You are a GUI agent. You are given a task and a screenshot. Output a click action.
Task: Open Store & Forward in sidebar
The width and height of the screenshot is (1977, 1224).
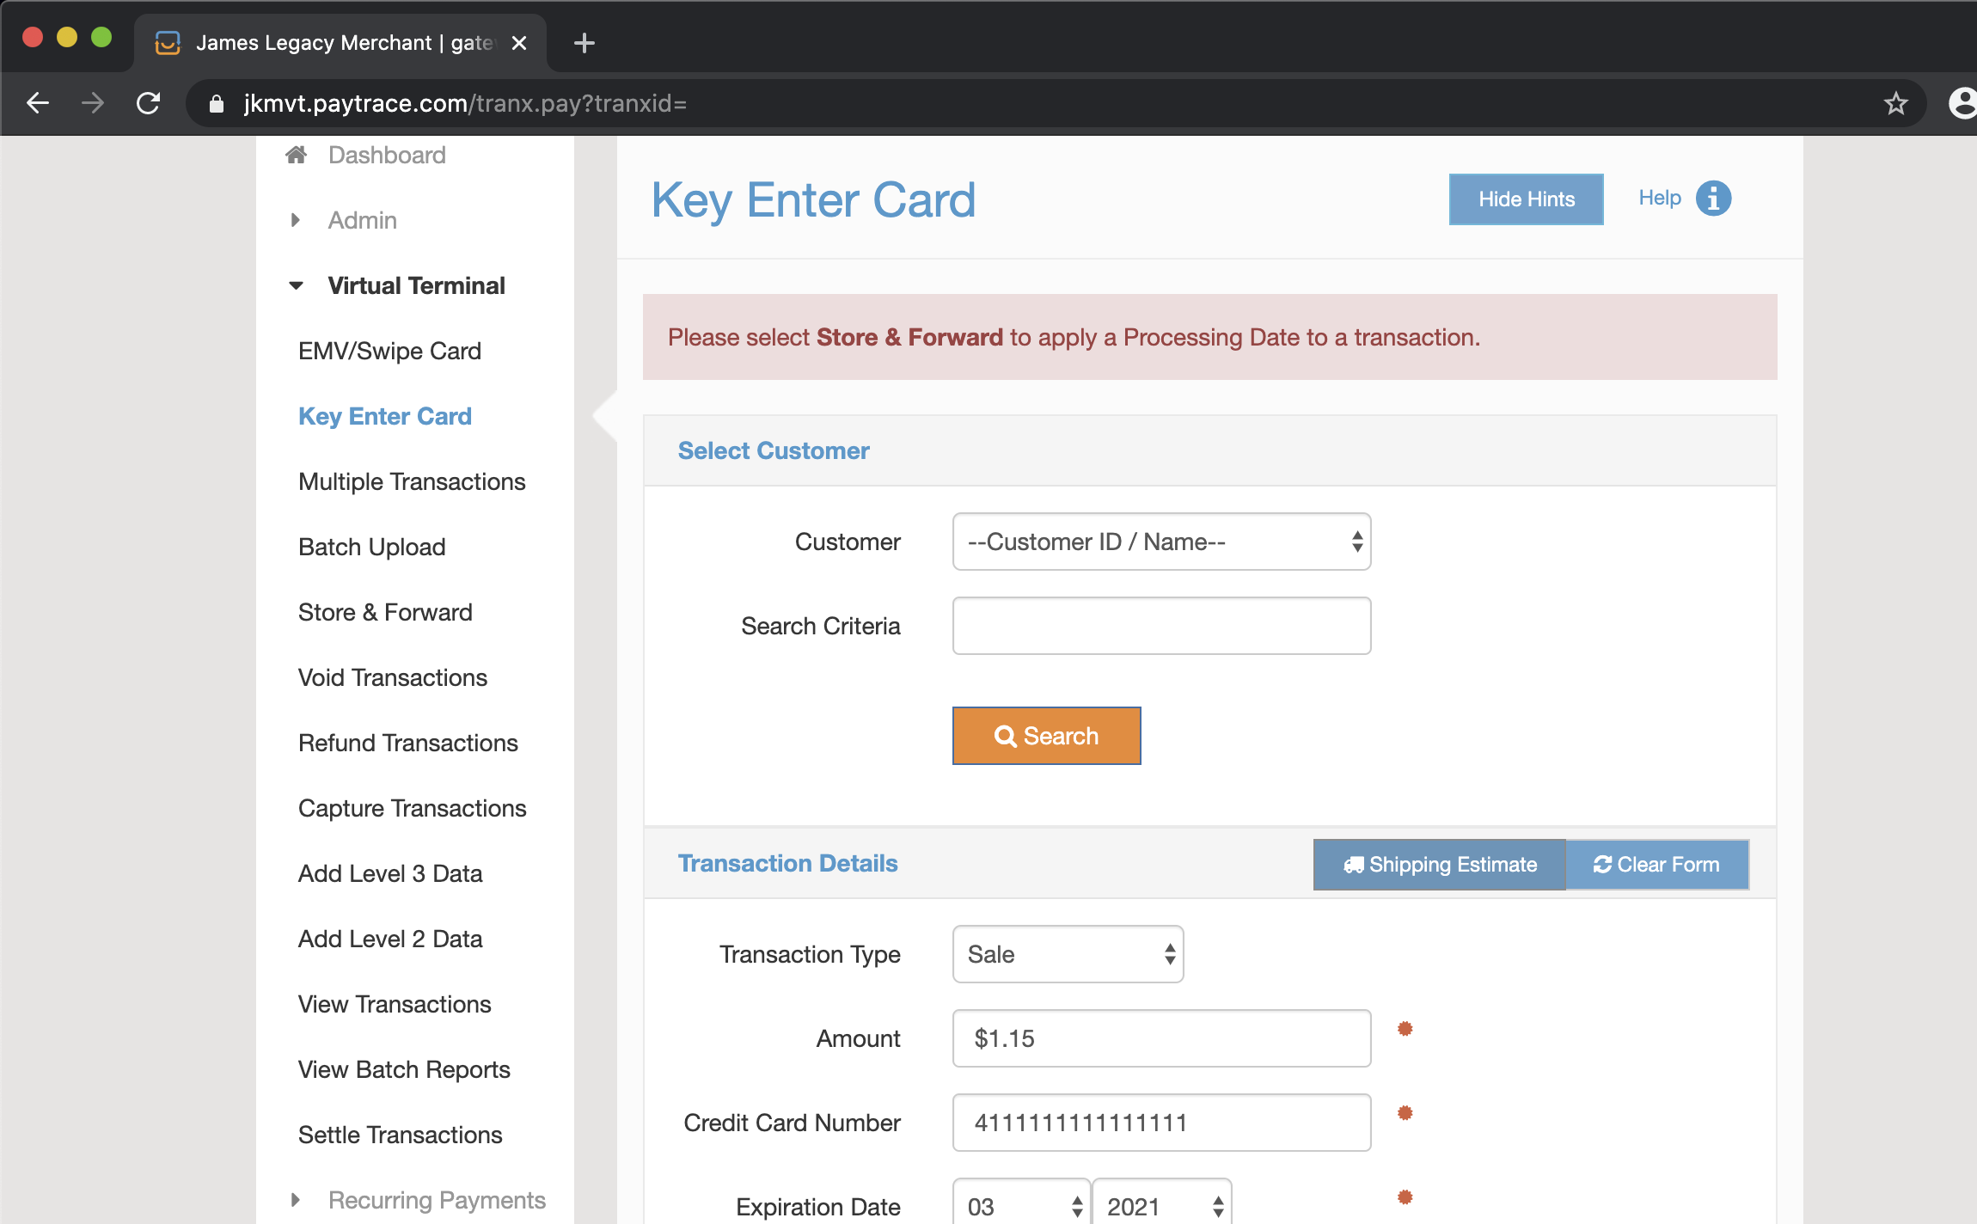coord(385,612)
